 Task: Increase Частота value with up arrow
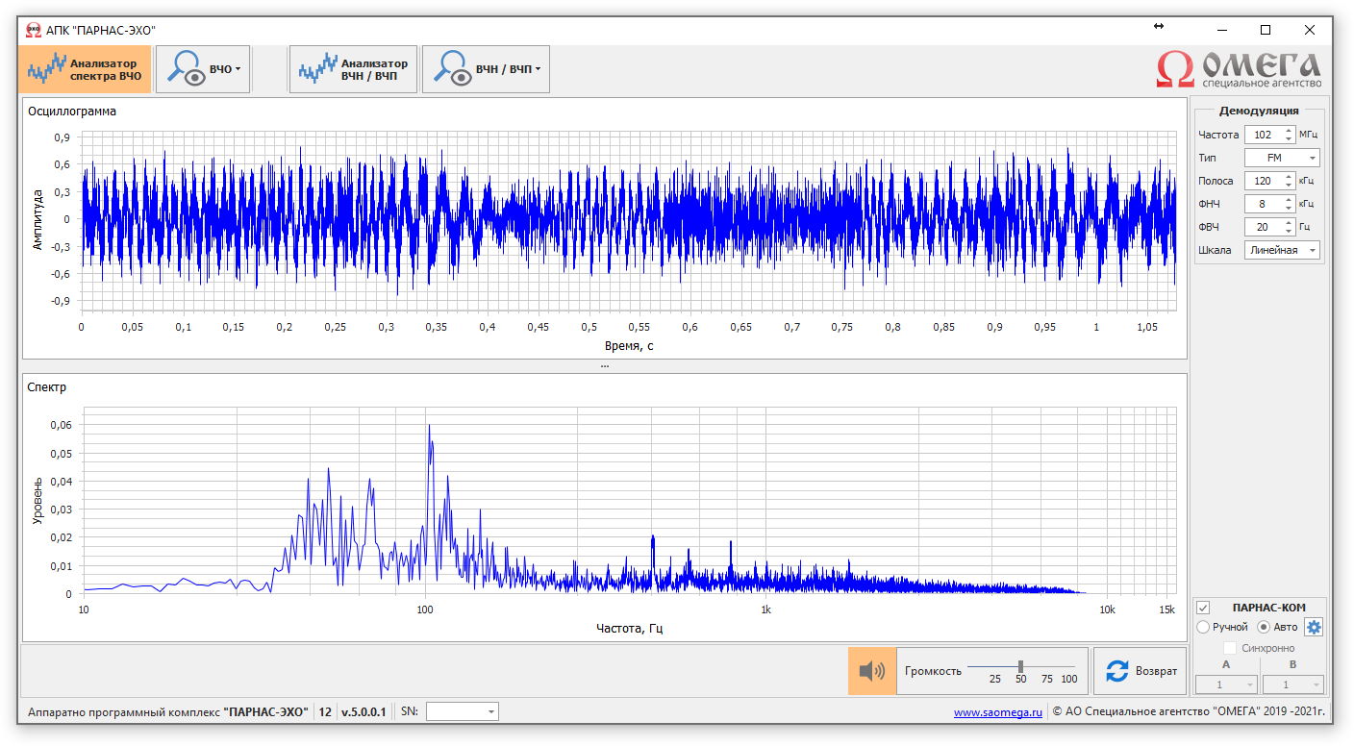(x=1289, y=131)
